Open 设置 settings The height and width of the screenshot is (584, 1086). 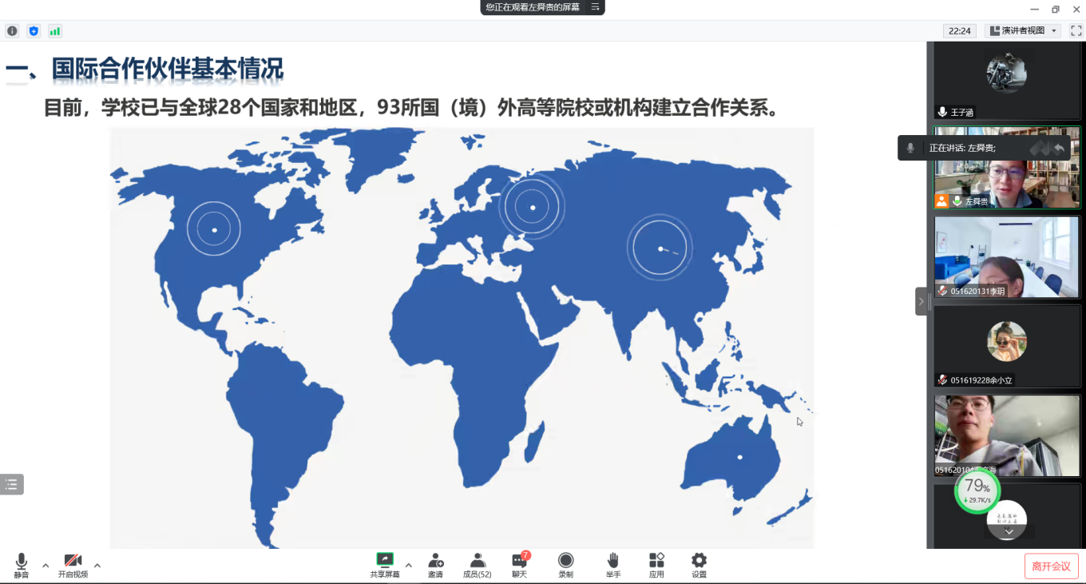(699, 565)
